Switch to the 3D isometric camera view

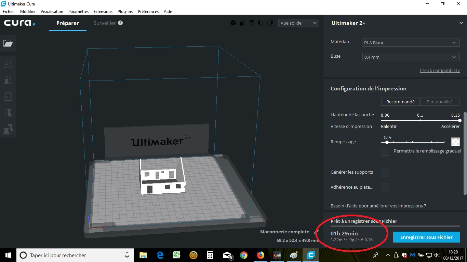point(233,23)
